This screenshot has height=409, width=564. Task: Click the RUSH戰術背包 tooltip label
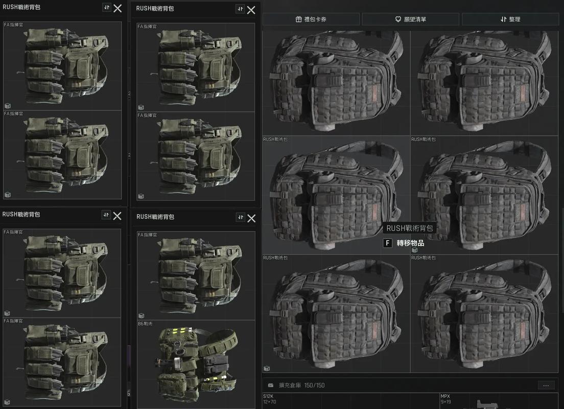(409, 228)
